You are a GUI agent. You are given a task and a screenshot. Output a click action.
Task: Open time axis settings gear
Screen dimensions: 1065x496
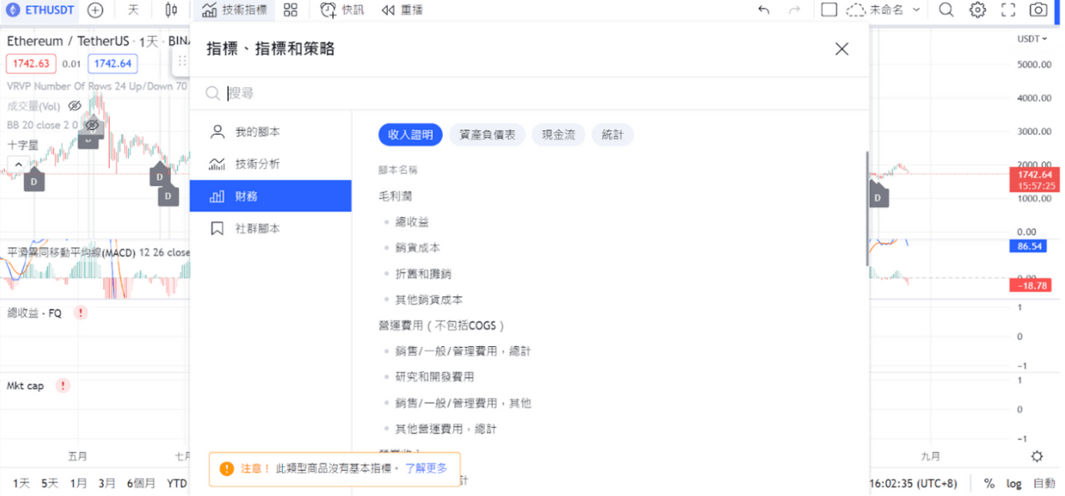tap(1037, 456)
